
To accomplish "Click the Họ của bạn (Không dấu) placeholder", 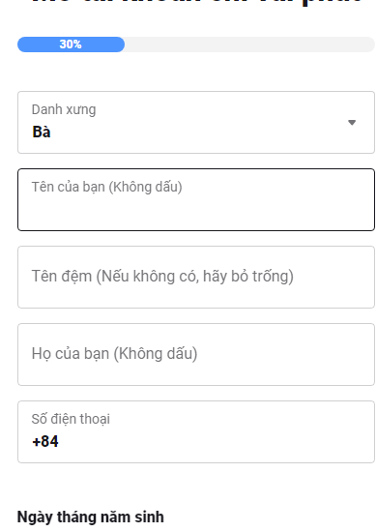I will (114, 353).
